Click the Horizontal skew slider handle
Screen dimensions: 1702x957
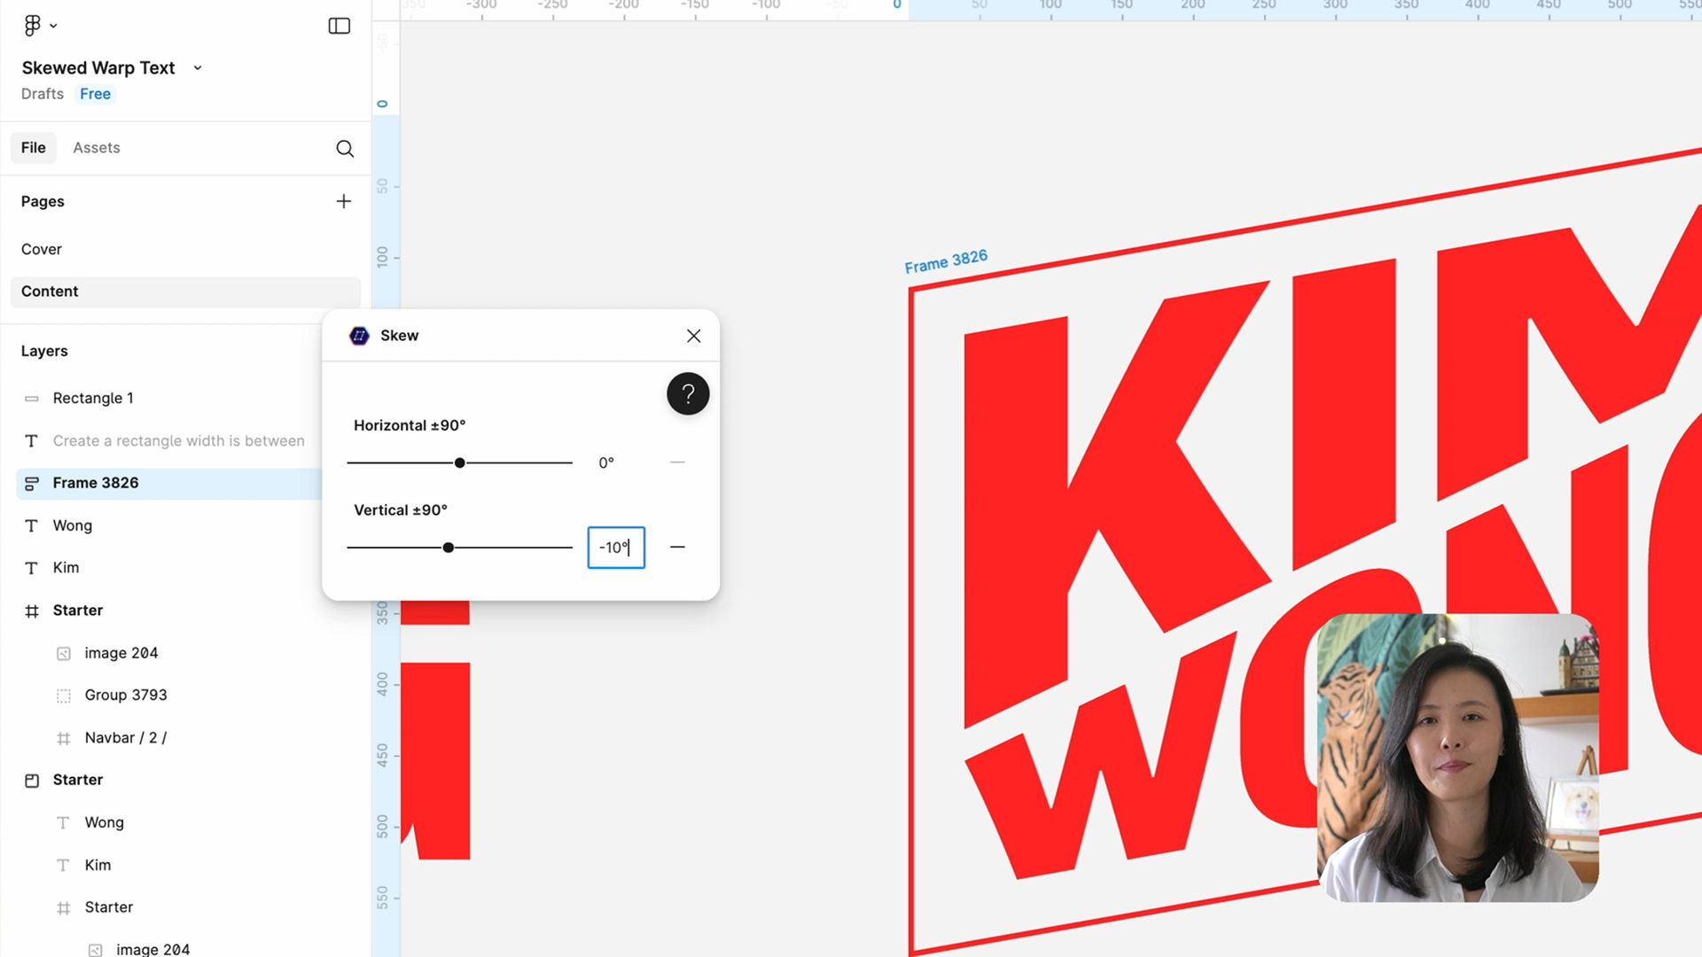(459, 463)
